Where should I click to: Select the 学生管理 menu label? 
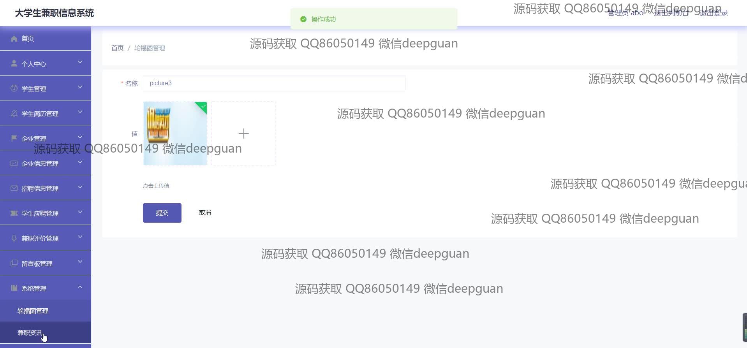click(x=34, y=89)
